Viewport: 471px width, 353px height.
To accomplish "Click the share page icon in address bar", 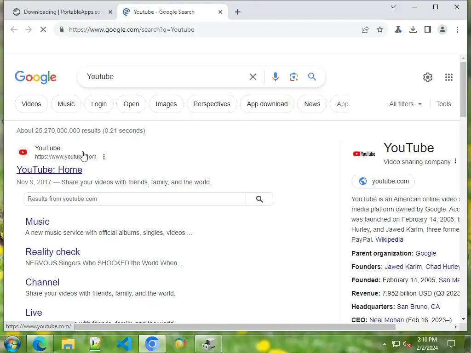I will [x=365, y=29].
